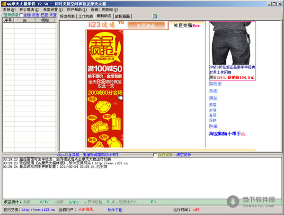Click the 清空记录 link
The height and width of the screenshot is (215, 284).
pos(184,155)
